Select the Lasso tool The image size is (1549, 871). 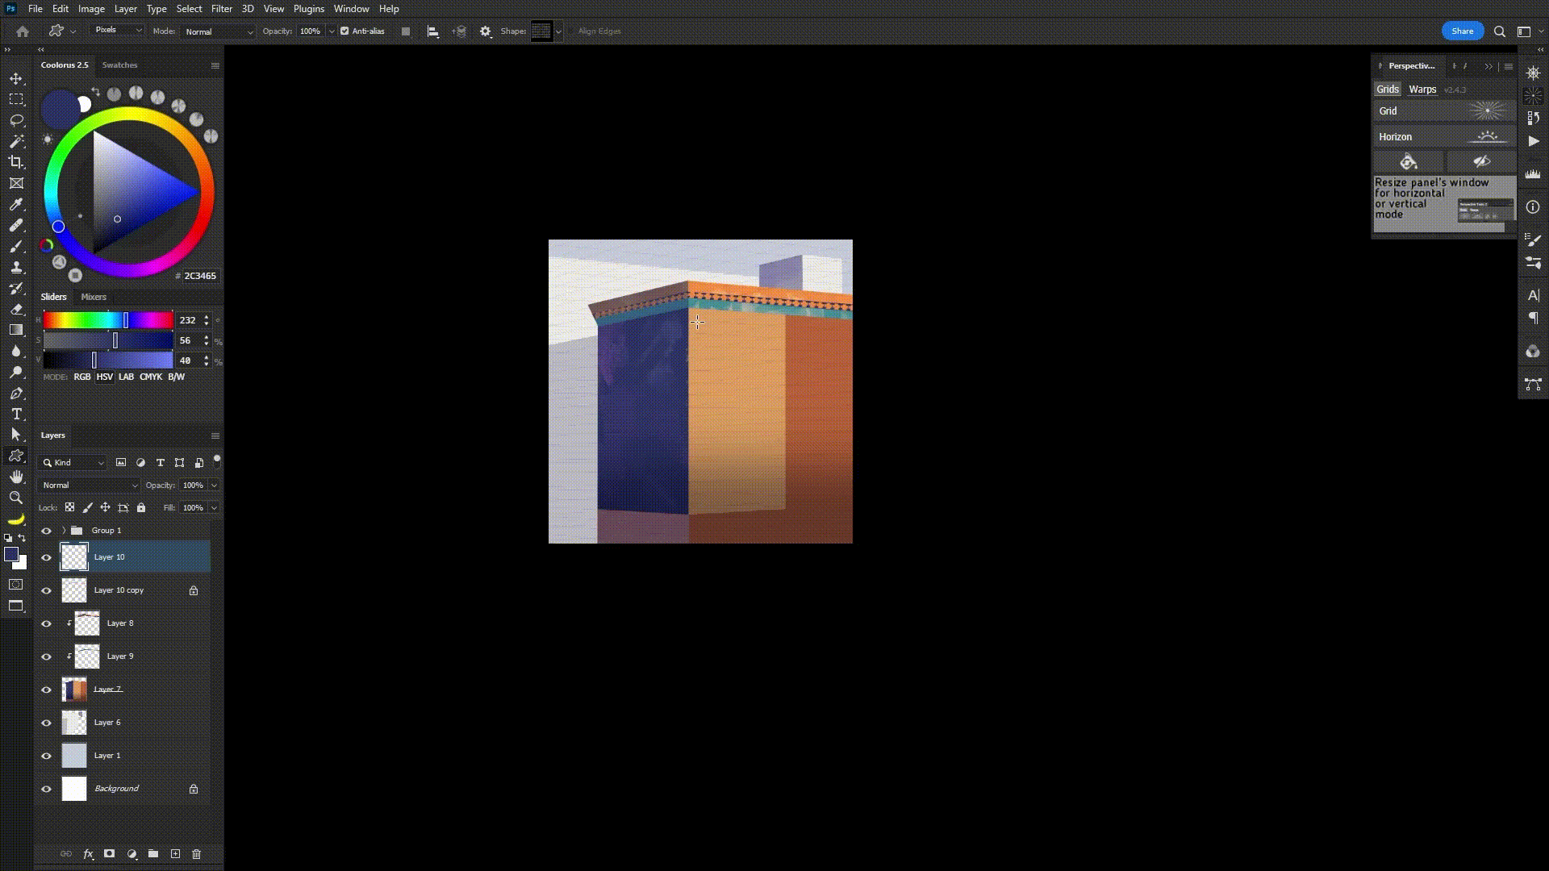coord(16,120)
